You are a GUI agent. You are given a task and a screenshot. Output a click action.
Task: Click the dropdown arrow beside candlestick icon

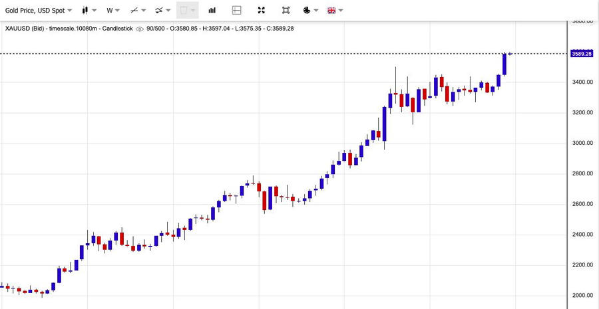coord(95,11)
